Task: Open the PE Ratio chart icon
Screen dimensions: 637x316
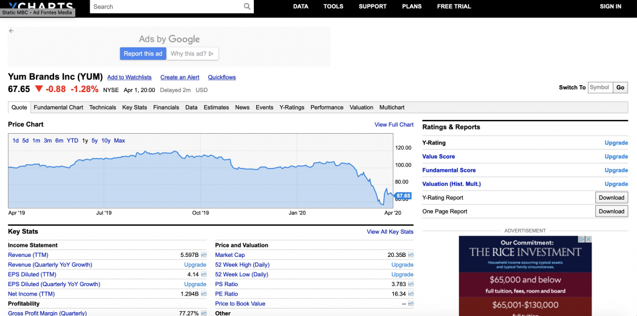Action: coord(411,294)
